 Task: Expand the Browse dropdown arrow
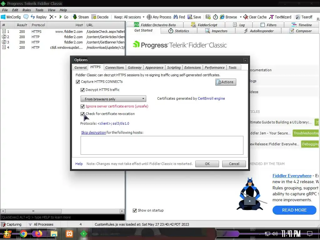point(241,17)
